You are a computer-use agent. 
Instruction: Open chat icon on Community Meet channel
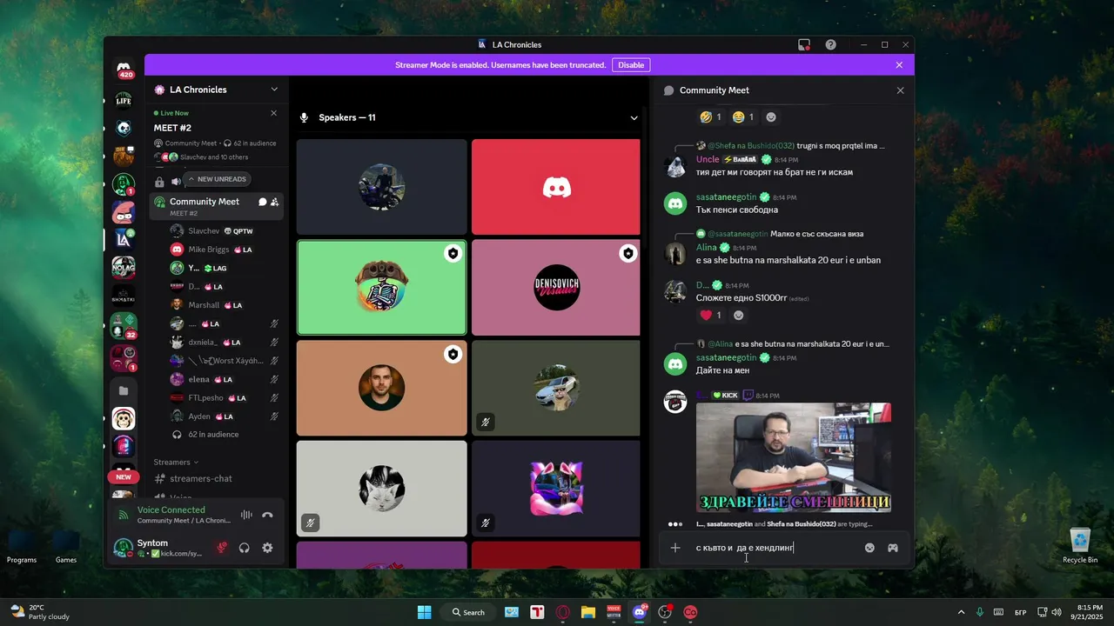pos(262,202)
